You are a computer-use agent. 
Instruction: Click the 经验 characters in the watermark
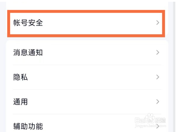tap(160, 120)
